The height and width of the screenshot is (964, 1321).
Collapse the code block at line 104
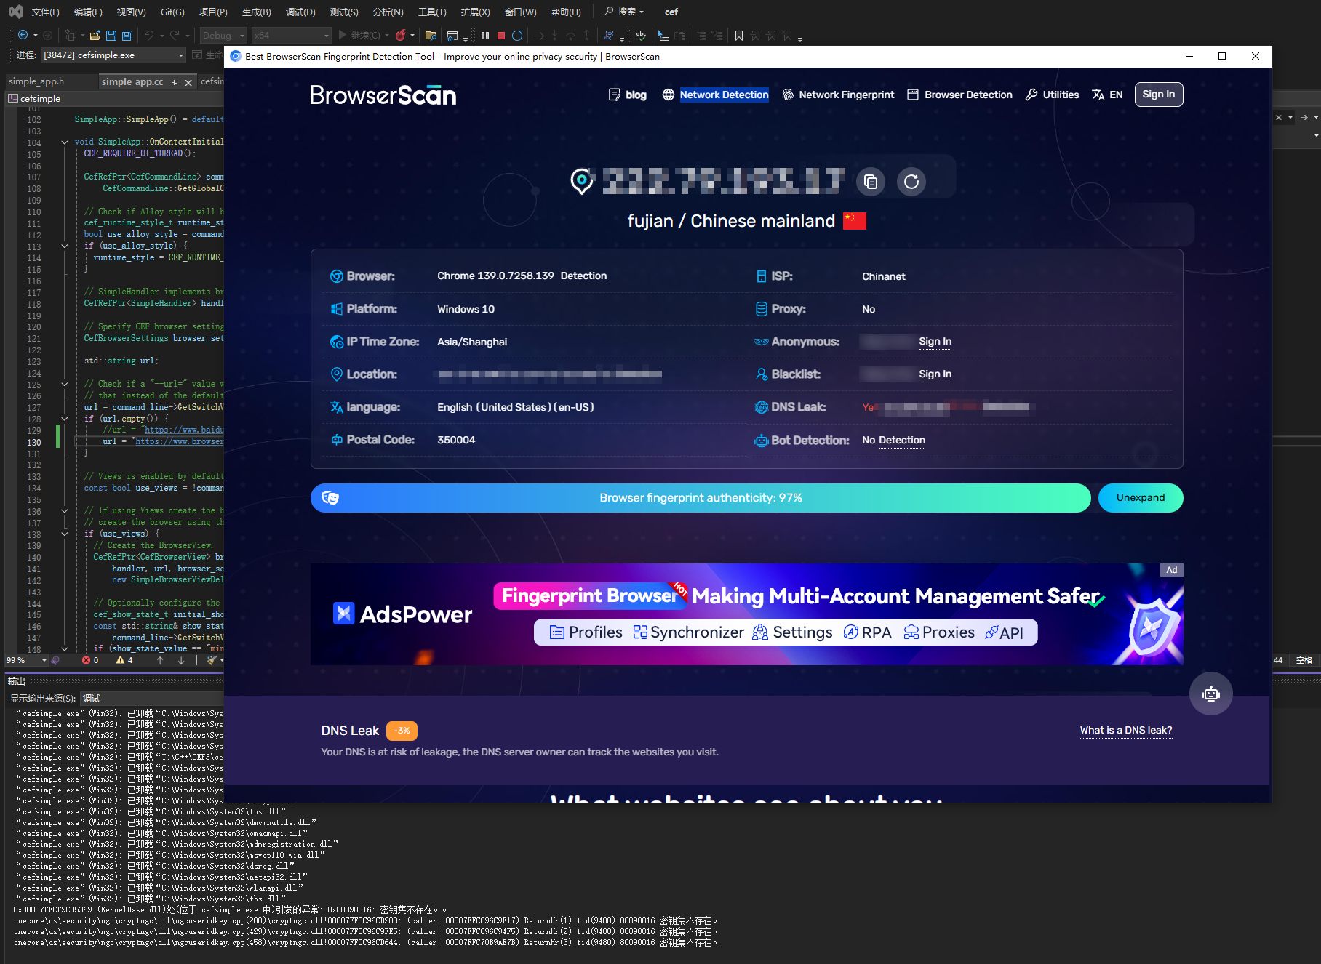pos(65,142)
